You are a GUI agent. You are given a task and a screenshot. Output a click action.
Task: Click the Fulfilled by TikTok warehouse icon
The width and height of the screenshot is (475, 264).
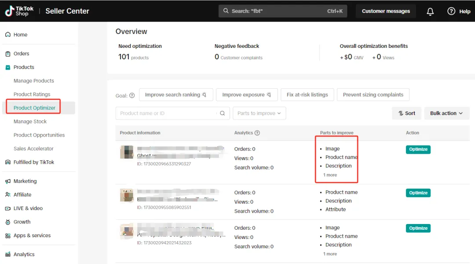coord(8,162)
